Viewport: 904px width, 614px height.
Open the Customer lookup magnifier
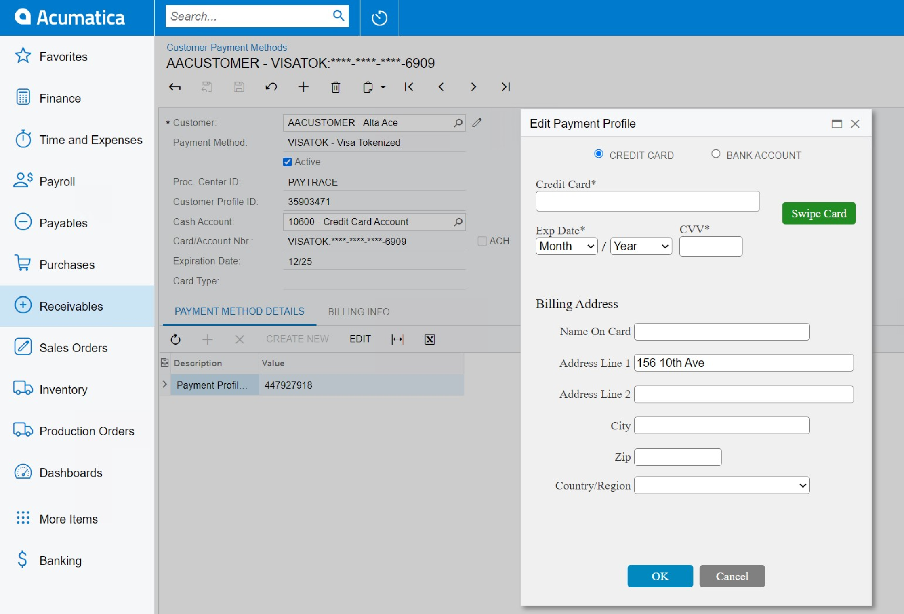pyautogui.click(x=458, y=122)
